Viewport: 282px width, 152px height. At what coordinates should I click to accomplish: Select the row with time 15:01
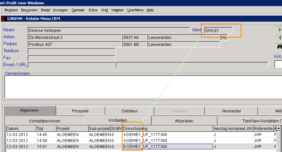click(x=141, y=146)
